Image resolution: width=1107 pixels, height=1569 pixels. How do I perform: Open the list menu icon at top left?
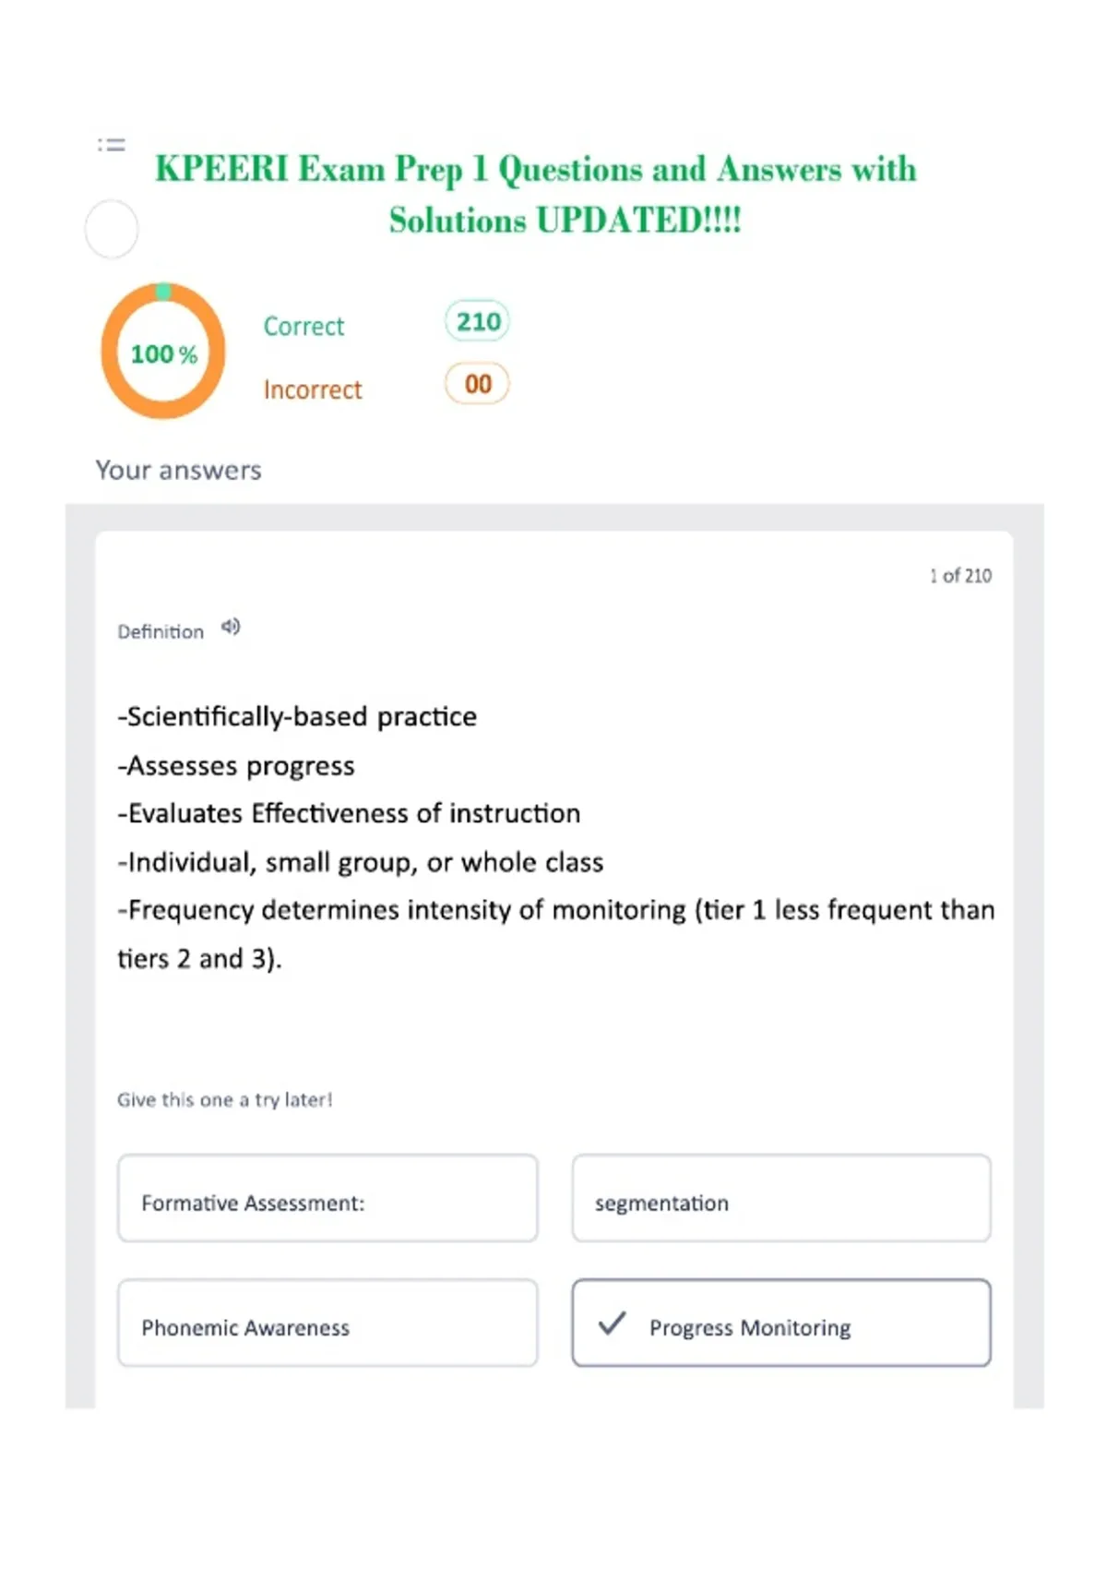pyautogui.click(x=112, y=144)
